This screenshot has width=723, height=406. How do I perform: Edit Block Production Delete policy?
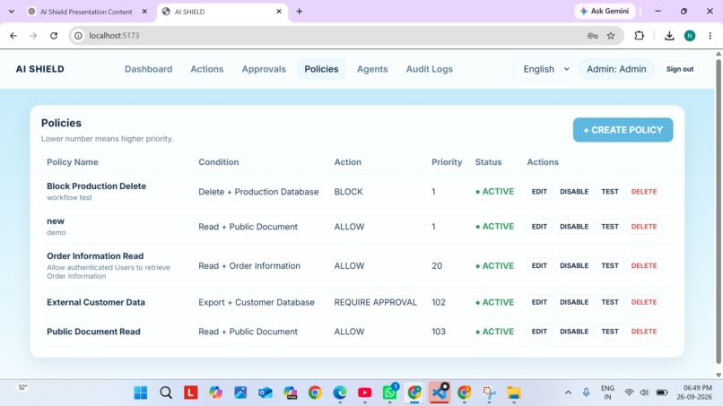coord(539,192)
